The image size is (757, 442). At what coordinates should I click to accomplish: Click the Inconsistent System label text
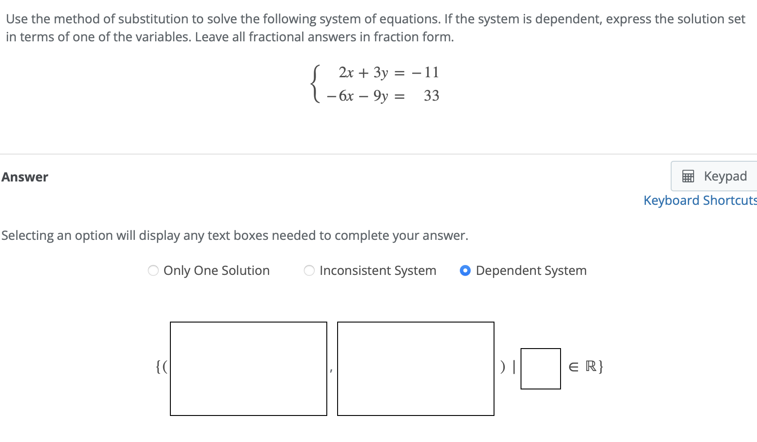click(378, 270)
